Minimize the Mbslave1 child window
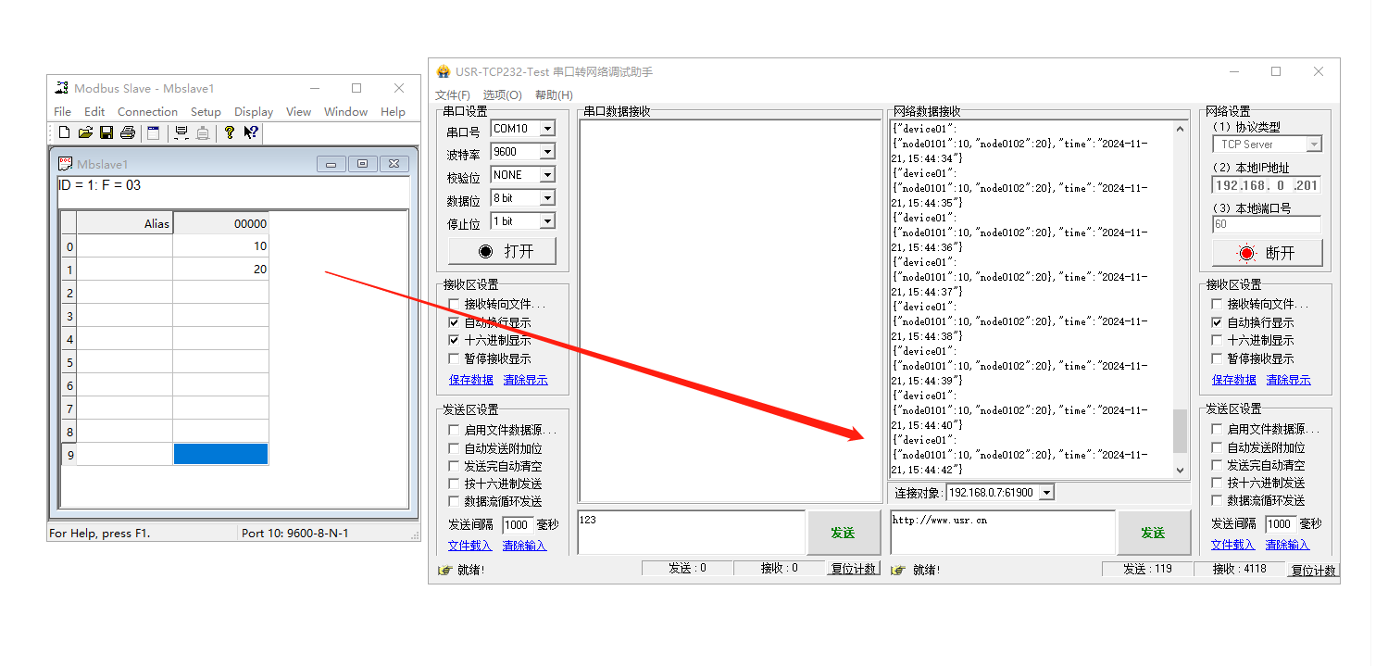1388x666 pixels. point(331,164)
